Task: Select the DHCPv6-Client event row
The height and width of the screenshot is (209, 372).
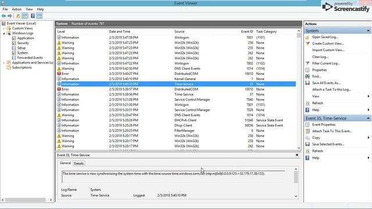Action: (x=176, y=120)
